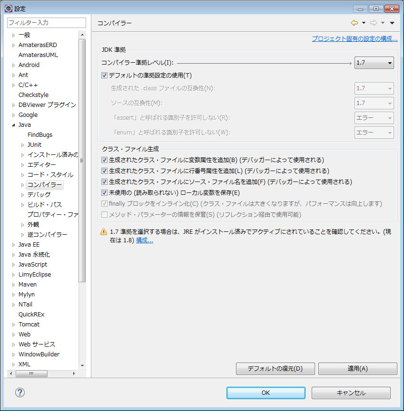This screenshot has height=411, width=404.
Task: Select デバッグ under Java
Action: [39, 194]
